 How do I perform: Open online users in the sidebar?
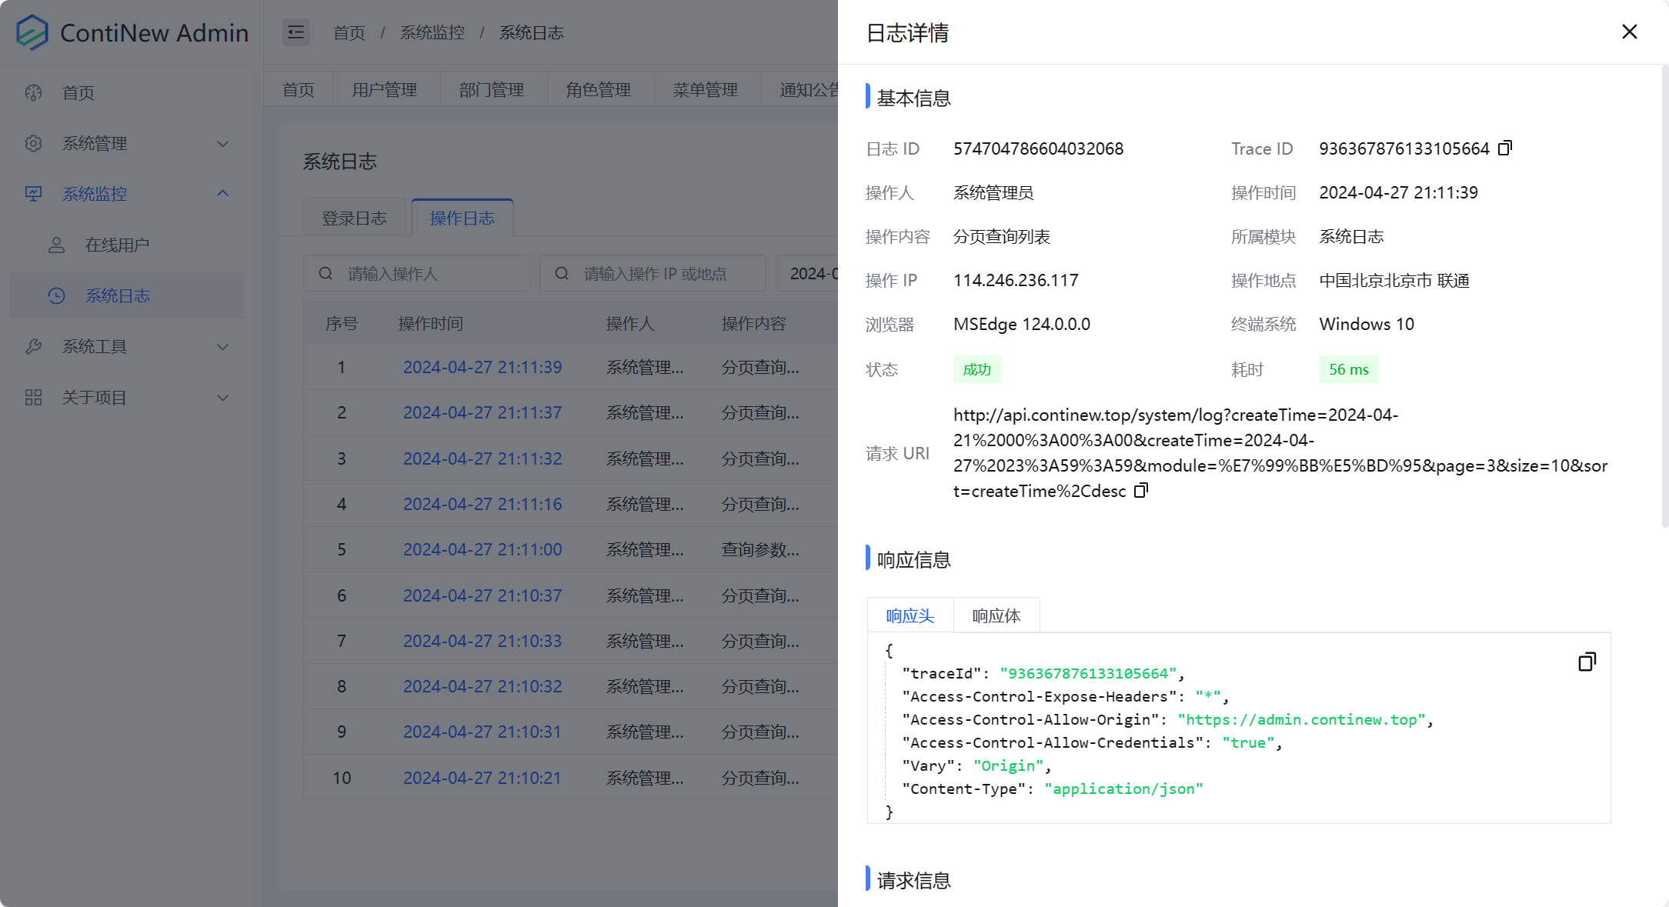(117, 245)
